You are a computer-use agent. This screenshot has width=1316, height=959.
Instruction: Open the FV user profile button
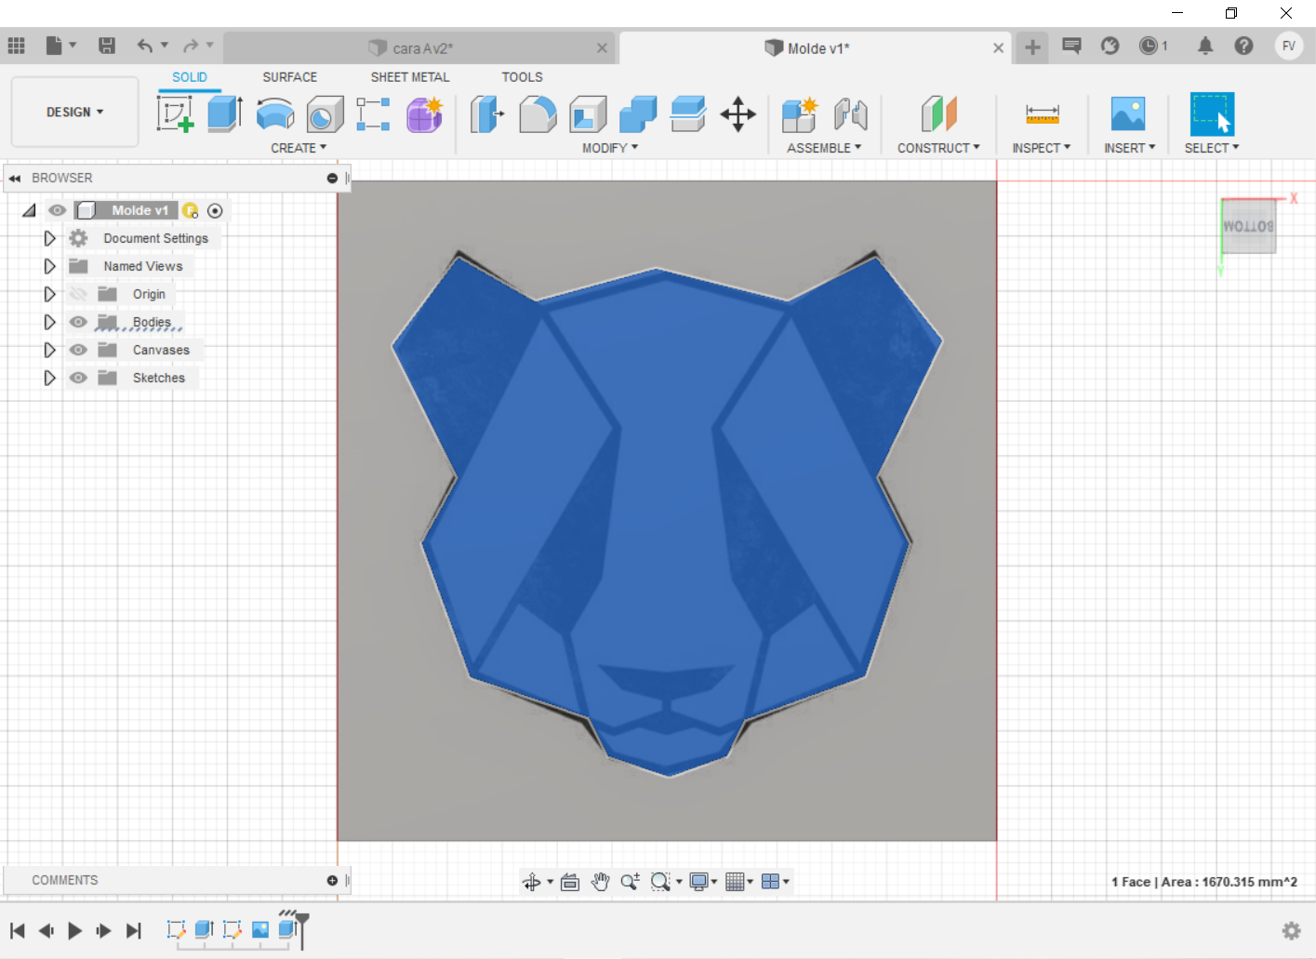click(x=1289, y=46)
